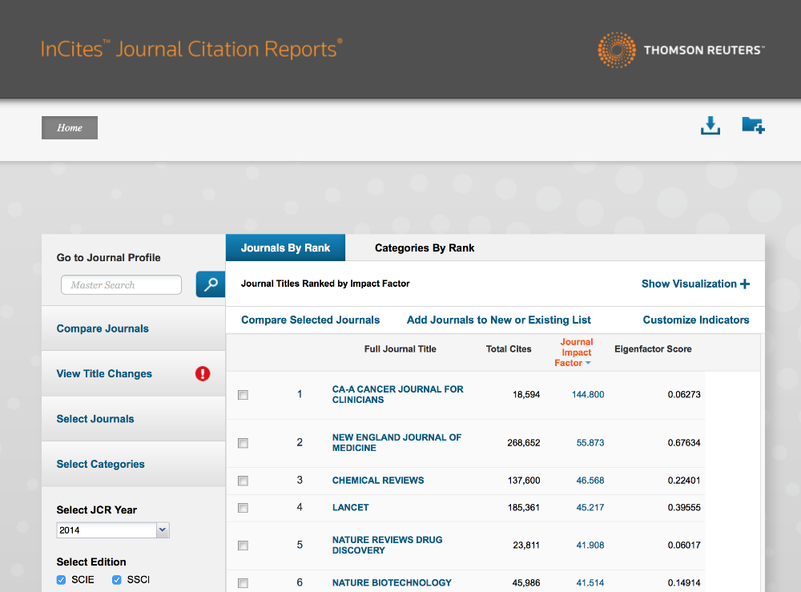Viewport: 801px width, 592px height.
Task: Open the New England Journal of Medicine link
Action: [x=397, y=442]
